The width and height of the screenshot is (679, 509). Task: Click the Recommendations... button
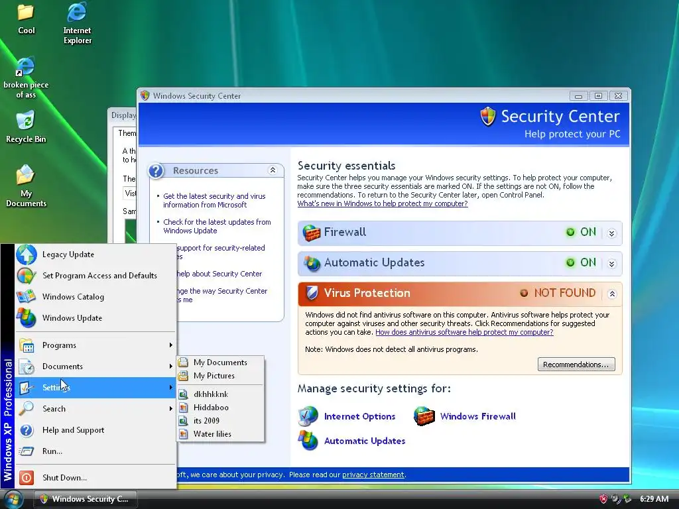coord(576,365)
